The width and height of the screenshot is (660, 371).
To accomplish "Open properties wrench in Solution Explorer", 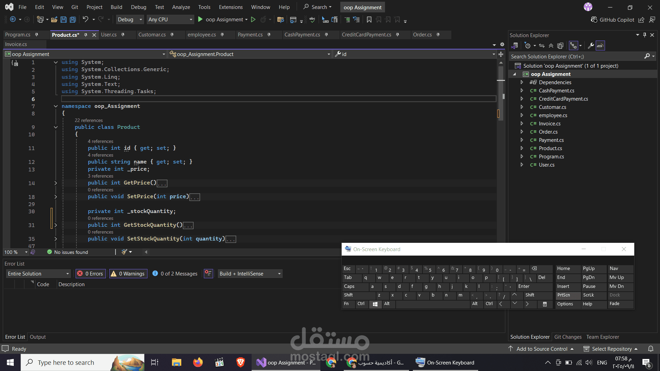I will coord(591,46).
